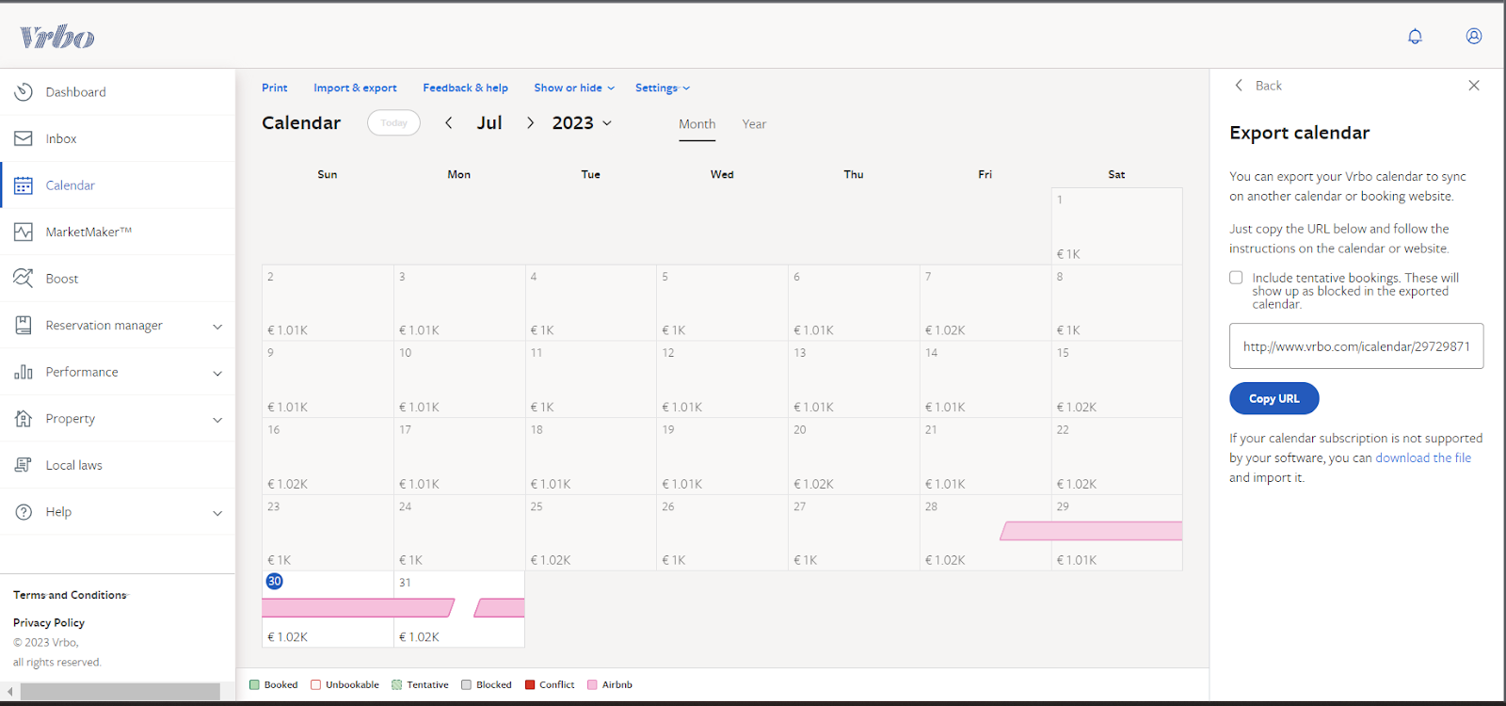
Task: Click the iCalendar URL input field
Action: point(1356,345)
